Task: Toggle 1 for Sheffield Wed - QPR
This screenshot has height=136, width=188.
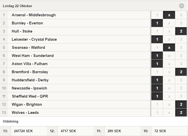Action: (x=157, y=96)
